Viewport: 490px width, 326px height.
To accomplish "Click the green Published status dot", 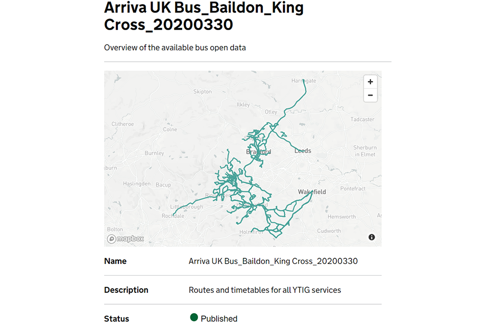I will click(194, 318).
